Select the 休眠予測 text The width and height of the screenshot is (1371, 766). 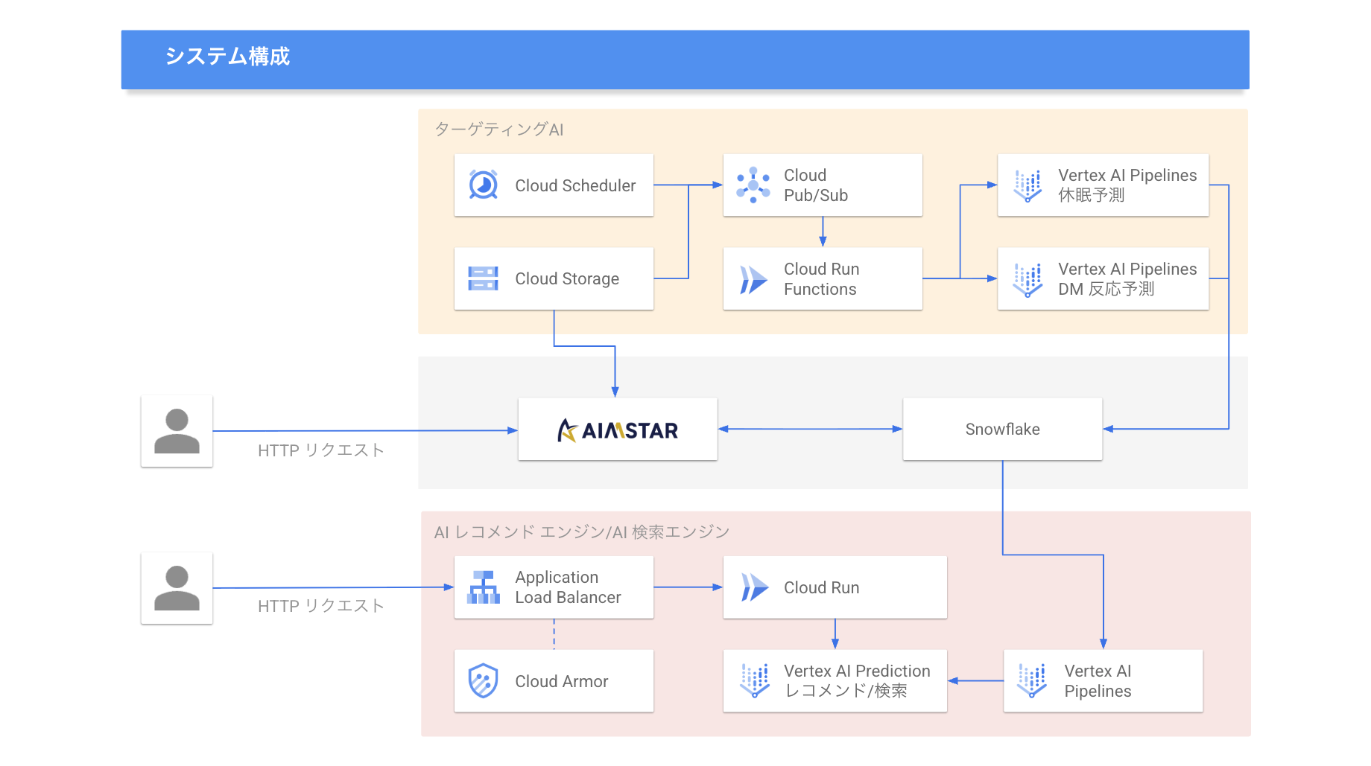(x=1091, y=195)
